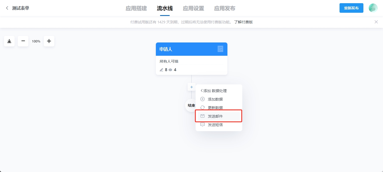The width and height of the screenshot is (383, 172).
Task: Select the plus-circle icon beside 添加数据
Action: (202, 99)
